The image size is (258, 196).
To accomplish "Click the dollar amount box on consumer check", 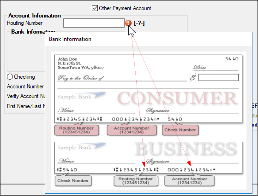I will pyautogui.click(x=218, y=77).
